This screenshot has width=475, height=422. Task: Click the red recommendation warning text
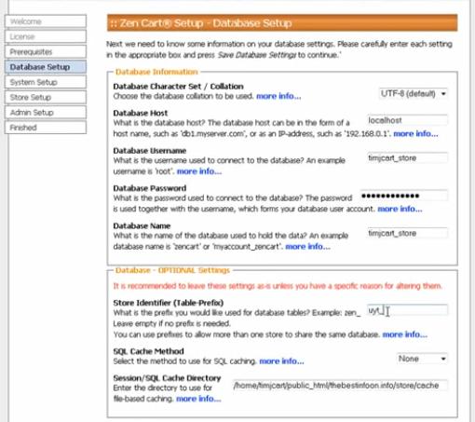(278, 286)
